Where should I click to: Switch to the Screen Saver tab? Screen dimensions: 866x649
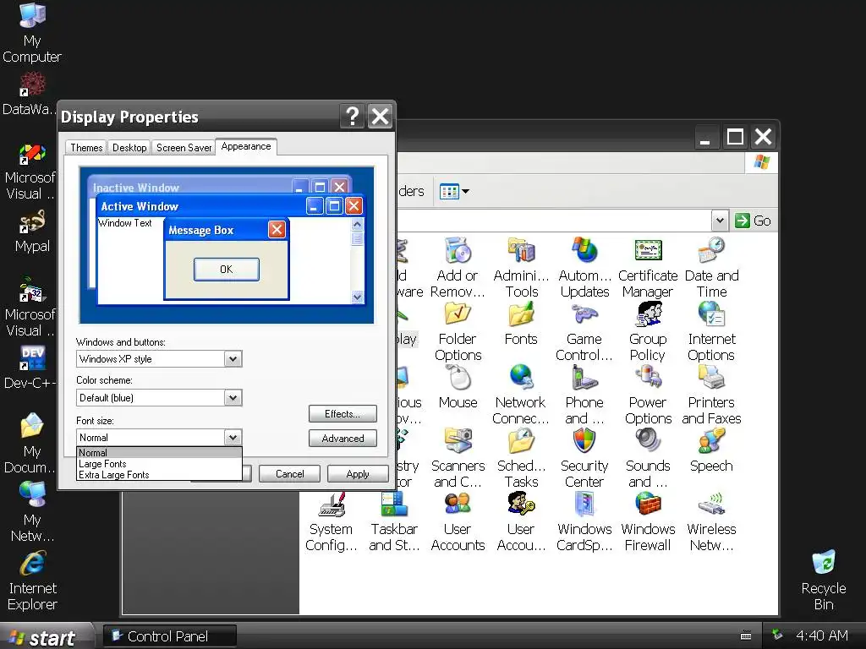tap(184, 148)
